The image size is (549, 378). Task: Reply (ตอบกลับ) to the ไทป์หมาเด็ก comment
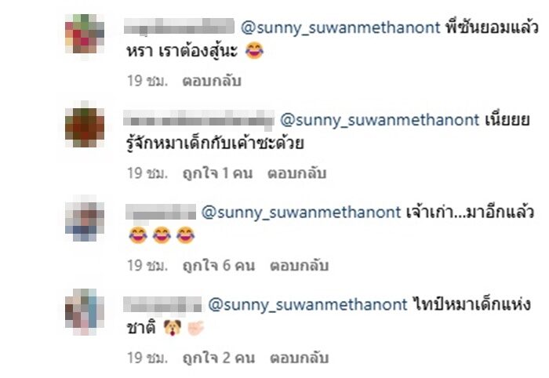[x=299, y=358]
